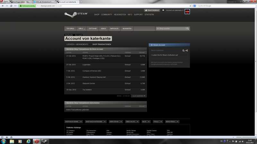This screenshot has width=257, height=144.
Task: Open a new browser tab
Action: click(81, 2)
